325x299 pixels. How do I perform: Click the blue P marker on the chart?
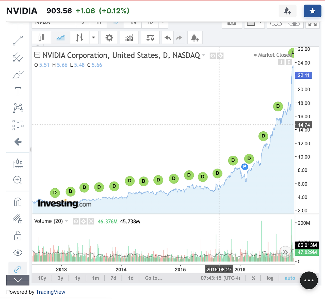tap(245, 167)
